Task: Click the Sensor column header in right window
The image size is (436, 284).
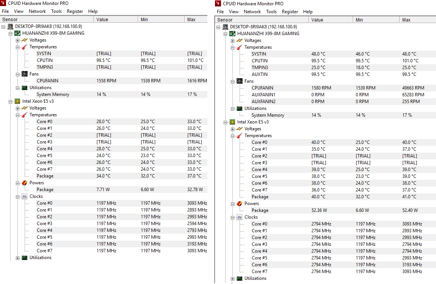Action: [x=262, y=20]
